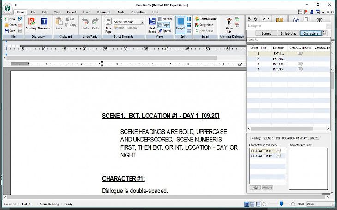Screen dimensions: 337x210
Task: Click the Location column header
Action: pos(278,48)
